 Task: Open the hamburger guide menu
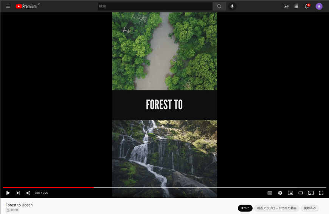coord(8,6)
